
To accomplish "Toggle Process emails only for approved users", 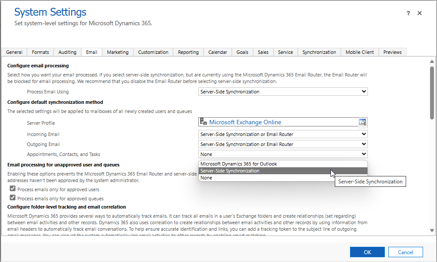I will click(13, 189).
